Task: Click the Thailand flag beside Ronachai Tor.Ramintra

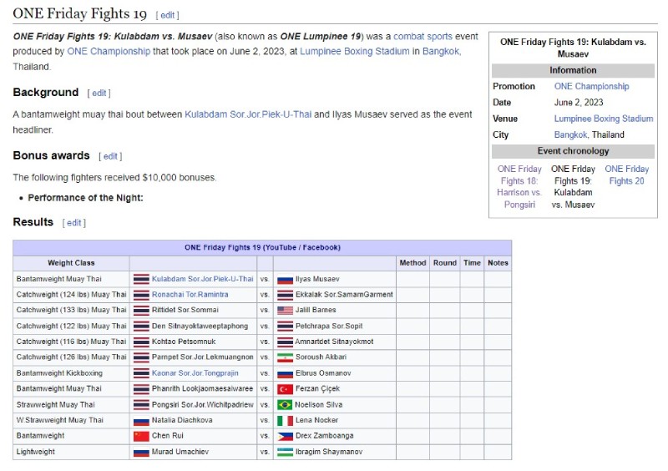Action: coord(141,295)
